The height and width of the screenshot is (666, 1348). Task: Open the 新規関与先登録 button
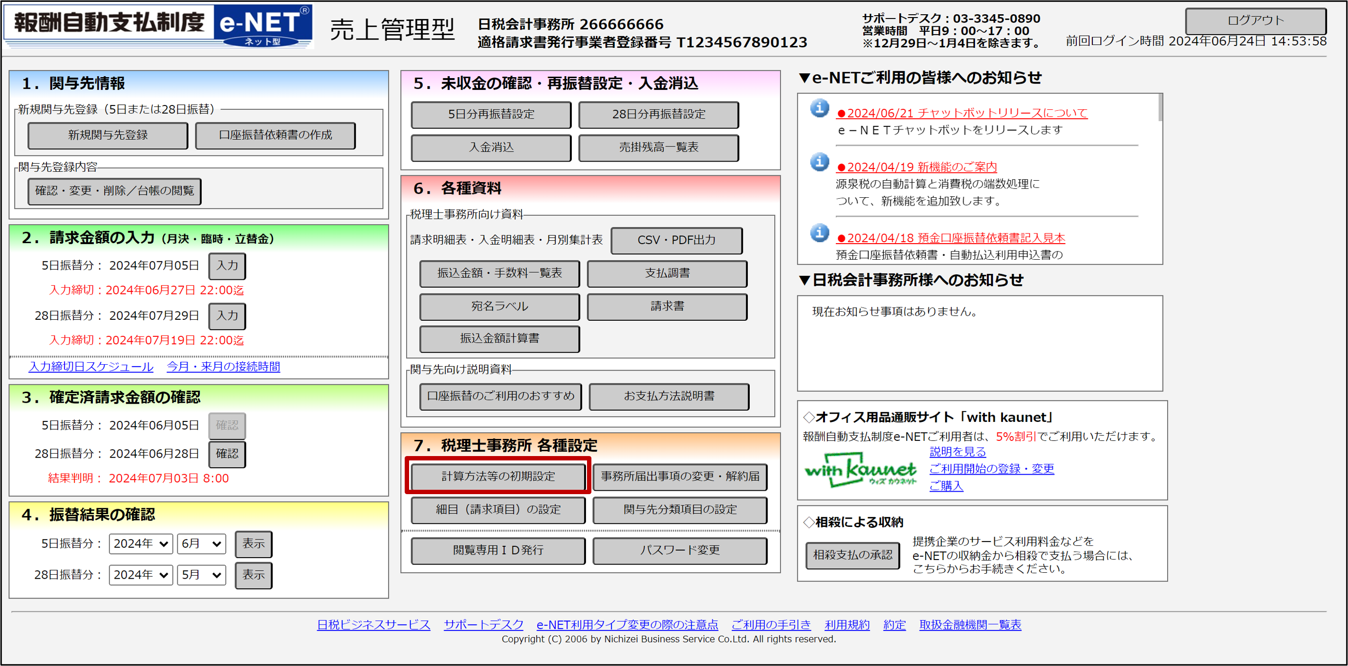[x=108, y=135]
